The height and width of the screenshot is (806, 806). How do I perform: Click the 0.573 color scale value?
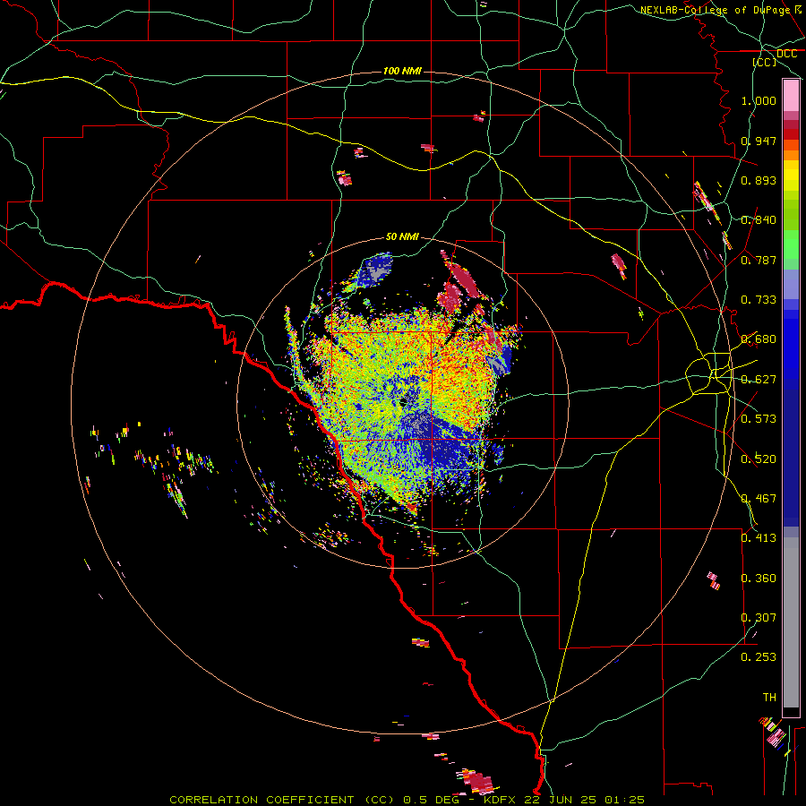[759, 419]
